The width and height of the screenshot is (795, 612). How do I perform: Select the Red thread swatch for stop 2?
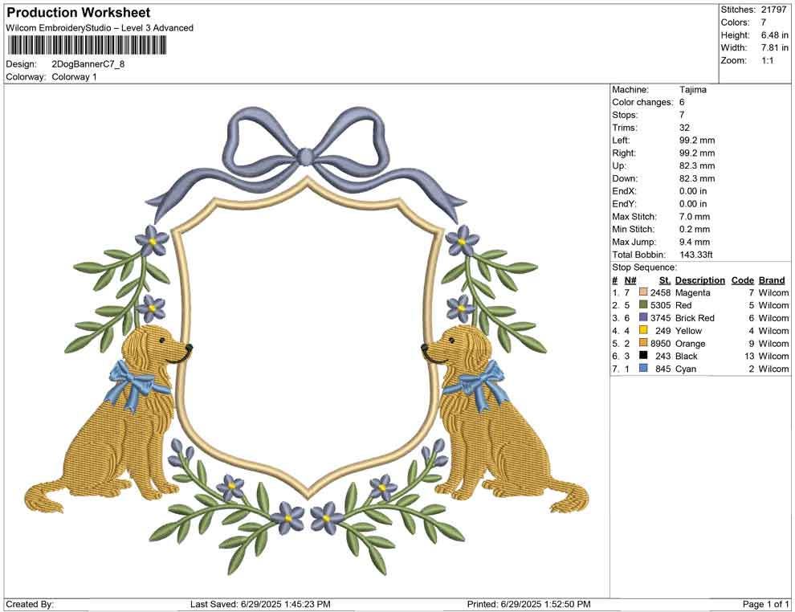[x=645, y=305]
